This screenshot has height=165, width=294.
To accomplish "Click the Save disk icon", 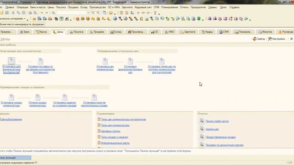I will 7,13.
